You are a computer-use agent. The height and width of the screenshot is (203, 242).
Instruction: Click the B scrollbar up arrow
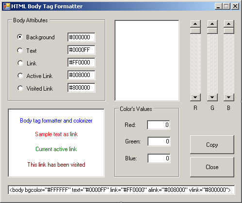(x=229, y=24)
